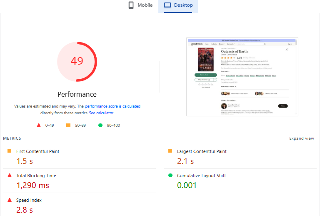Click the Goodreads page screenshot thumbnail
Screen dimensions: 320x216
(242, 77)
